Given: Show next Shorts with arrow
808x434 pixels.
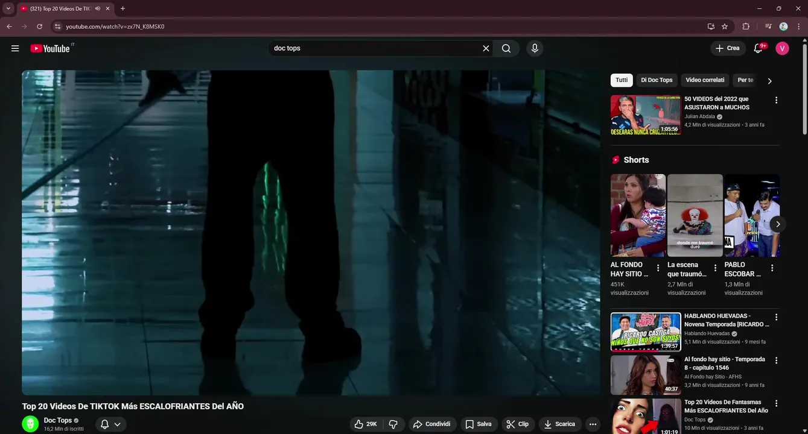Looking at the screenshot, I should (x=778, y=224).
